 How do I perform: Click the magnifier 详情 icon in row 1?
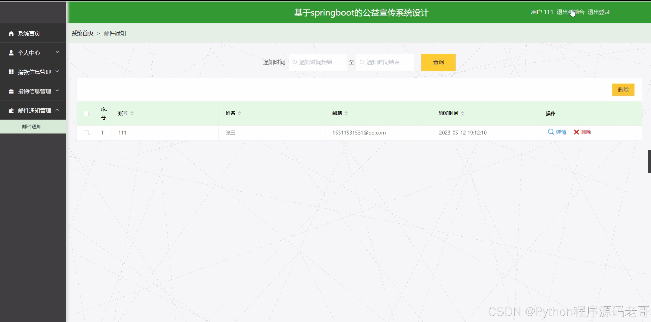point(551,132)
